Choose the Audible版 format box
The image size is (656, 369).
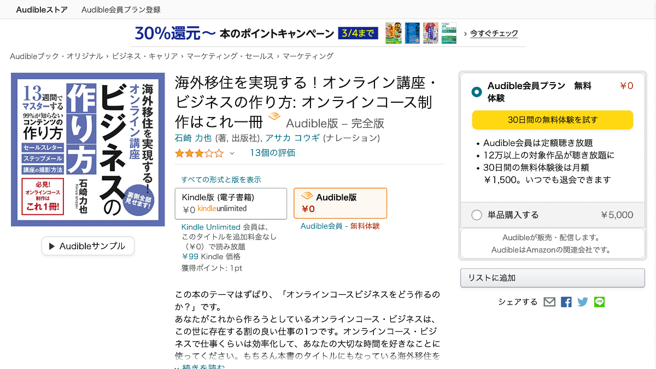coord(340,203)
